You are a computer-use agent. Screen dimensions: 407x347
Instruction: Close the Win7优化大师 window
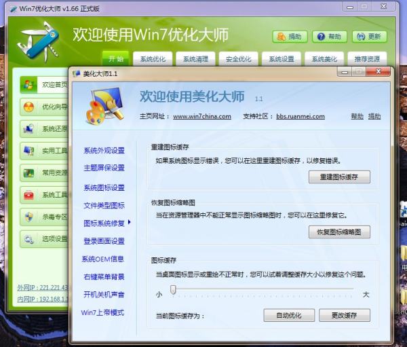coord(384,7)
